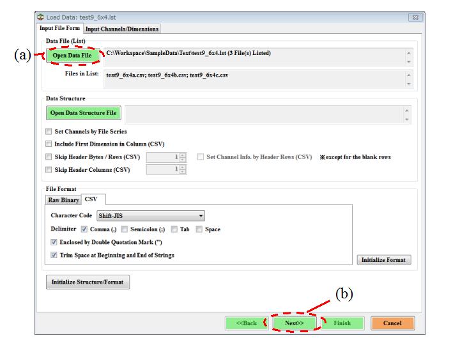Screen dimensions: 460x345
Task: Check Include First Dimension in Column
Action: click(x=49, y=144)
